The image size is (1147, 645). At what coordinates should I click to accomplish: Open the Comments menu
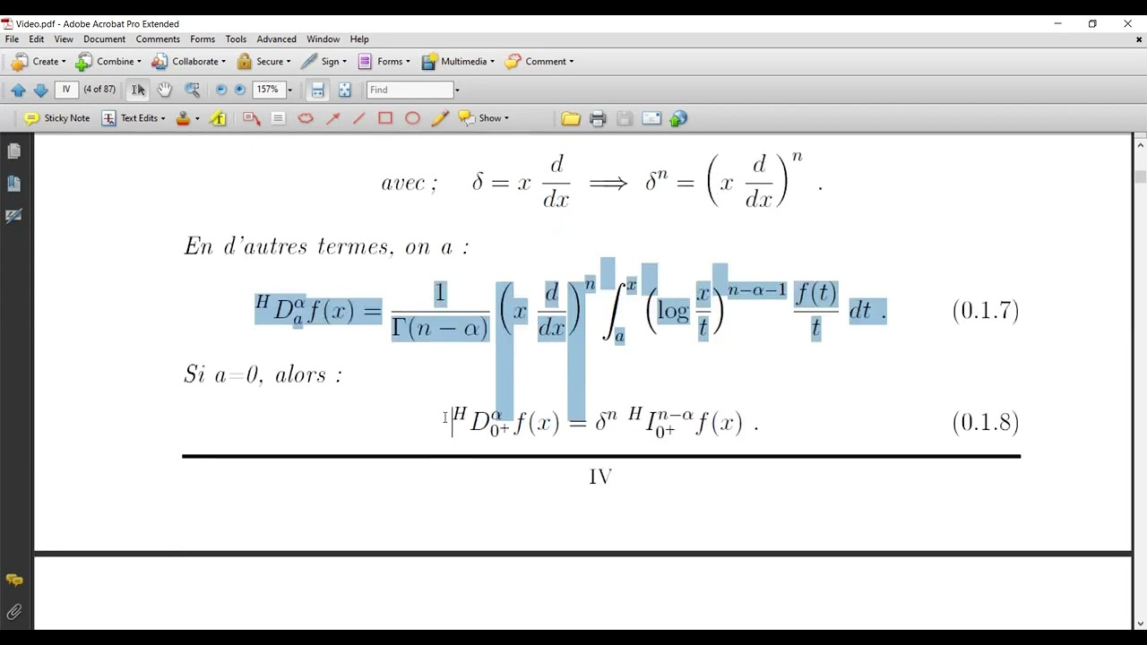pos(158,39)
